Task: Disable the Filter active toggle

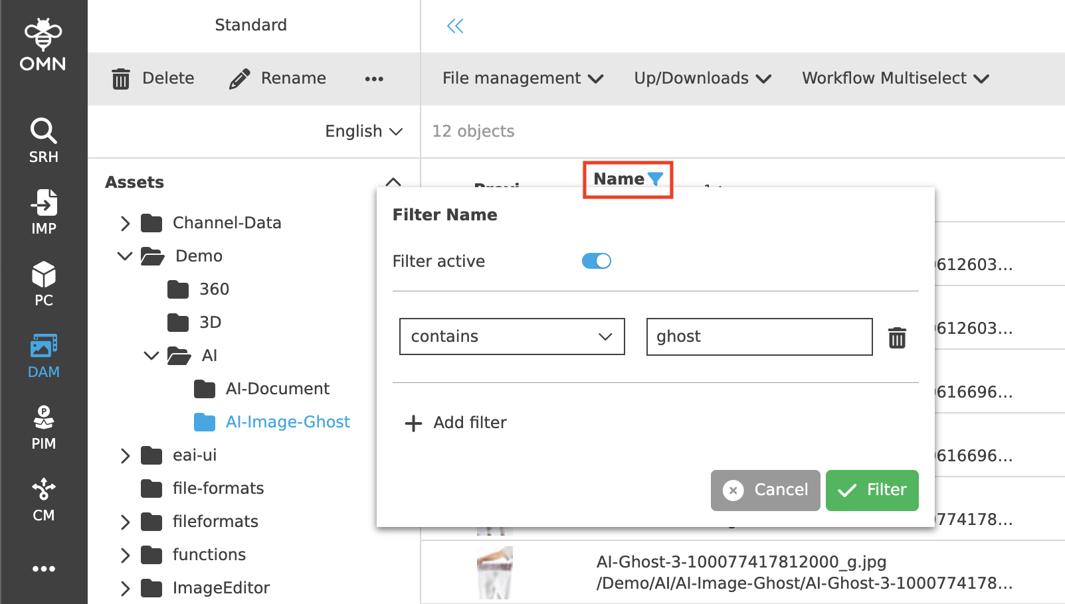Action: pyautogui.click(x=595, y=261)
